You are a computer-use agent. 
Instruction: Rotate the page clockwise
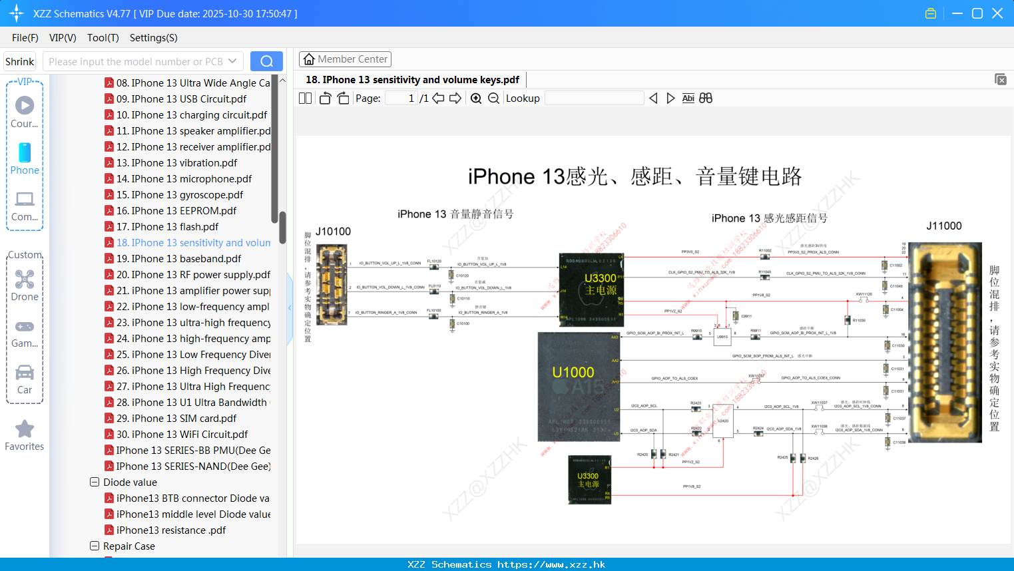coord(343,98)
